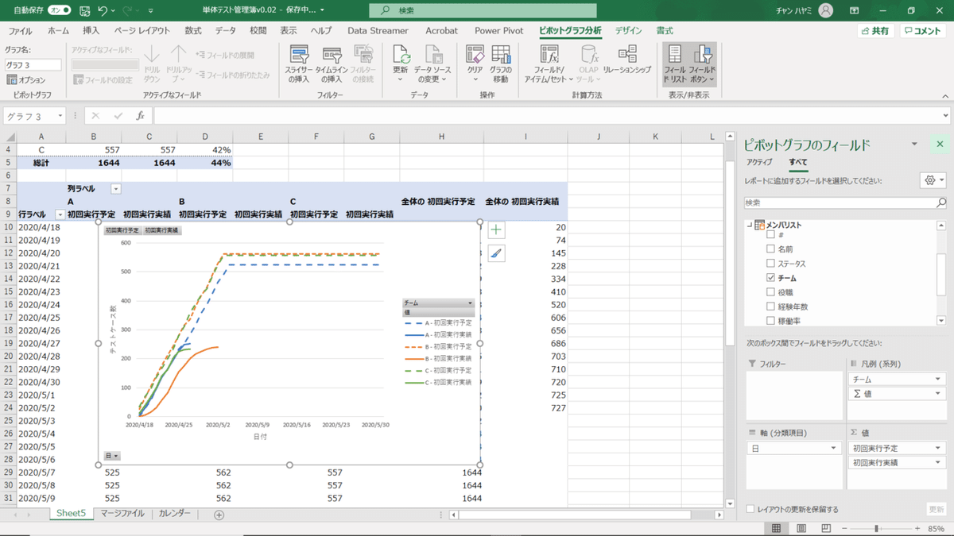
Task: Click the オプション pivot chart options
Action: 26,79
